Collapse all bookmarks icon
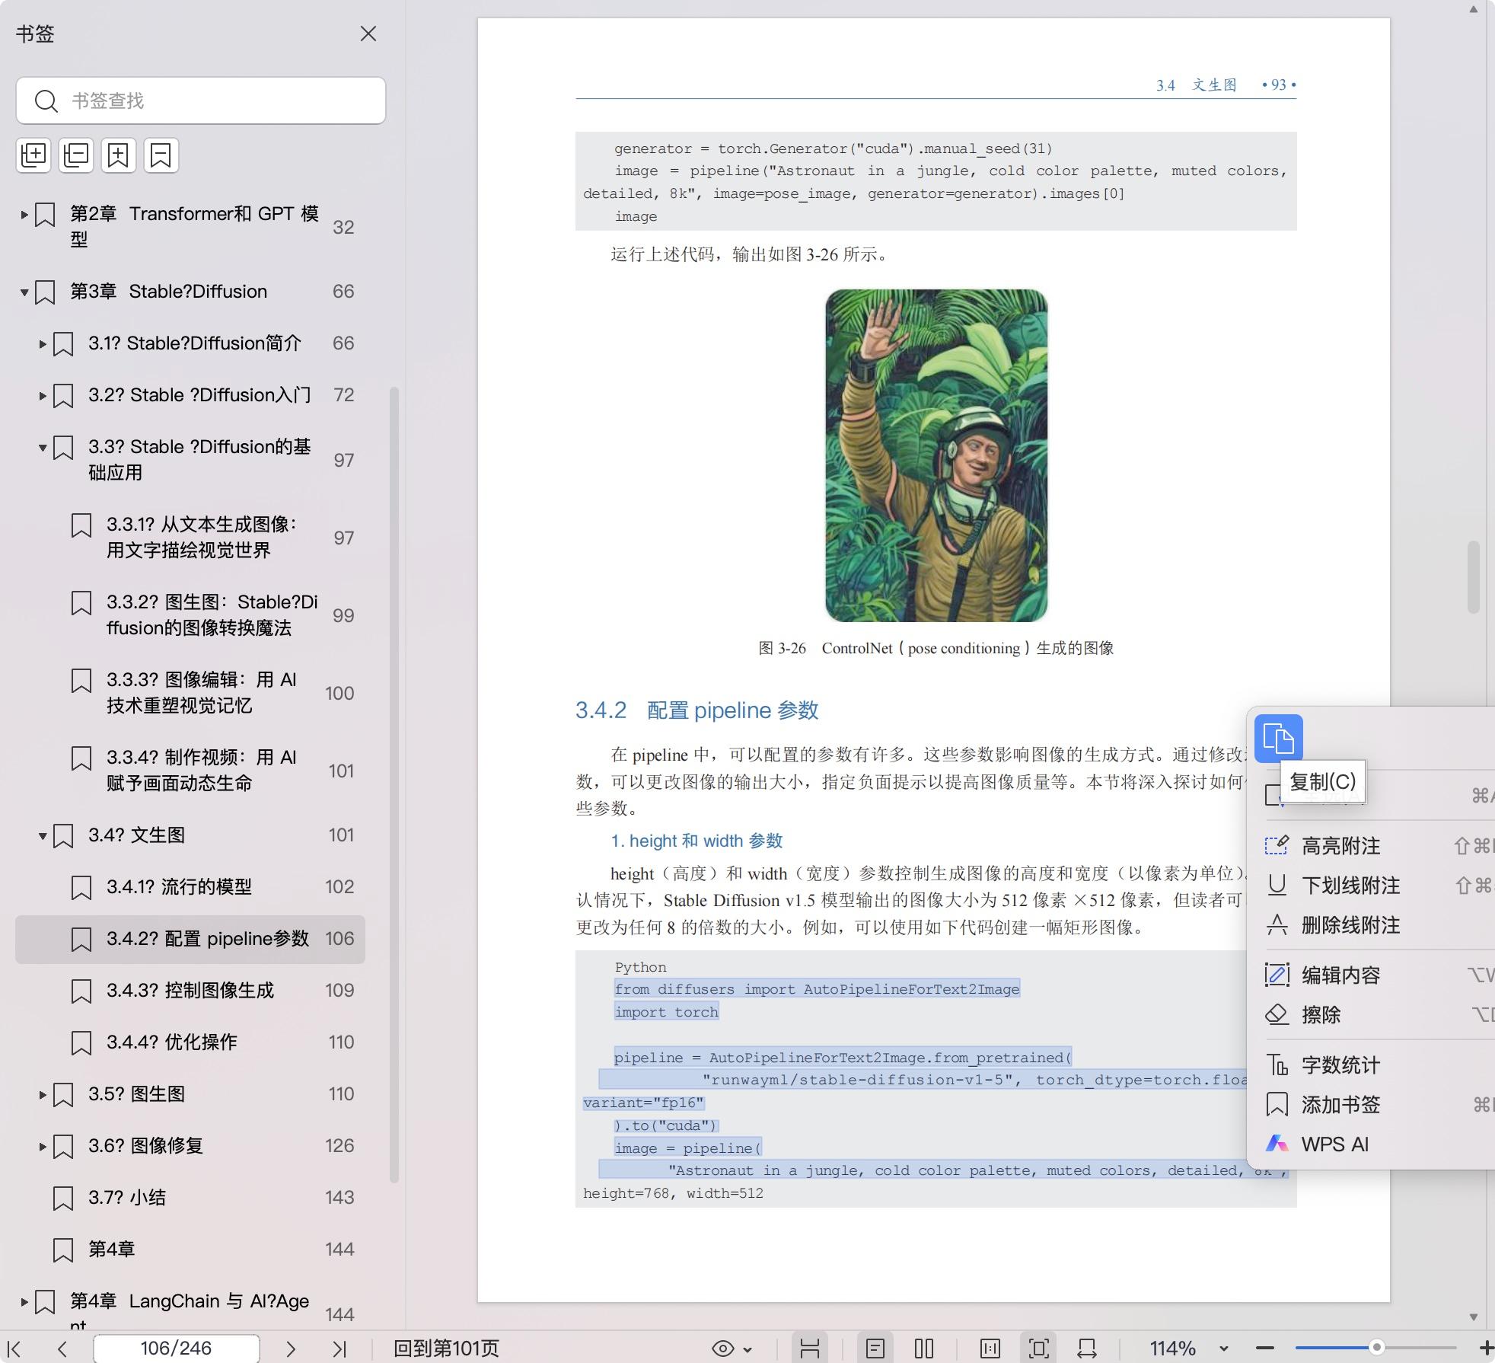The image size is (1495, 1363). point(76,155)
